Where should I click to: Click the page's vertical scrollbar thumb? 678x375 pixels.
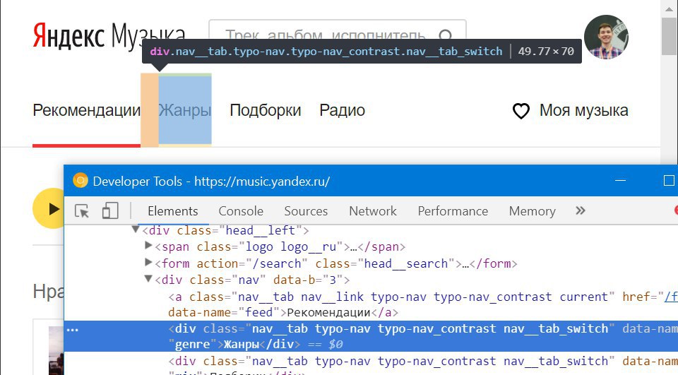pyautogui.click(x=669, y=36)
